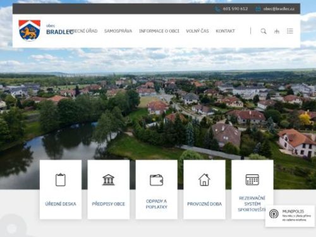Image resolution: width=316 pixels, height=237 pixels.
Task: Click the bank building icon for Předpisy obce
Action: coord(109,179)
